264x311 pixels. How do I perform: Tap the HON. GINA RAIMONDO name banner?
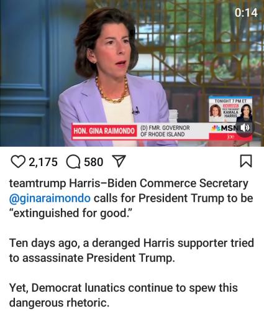coord(104,131)
